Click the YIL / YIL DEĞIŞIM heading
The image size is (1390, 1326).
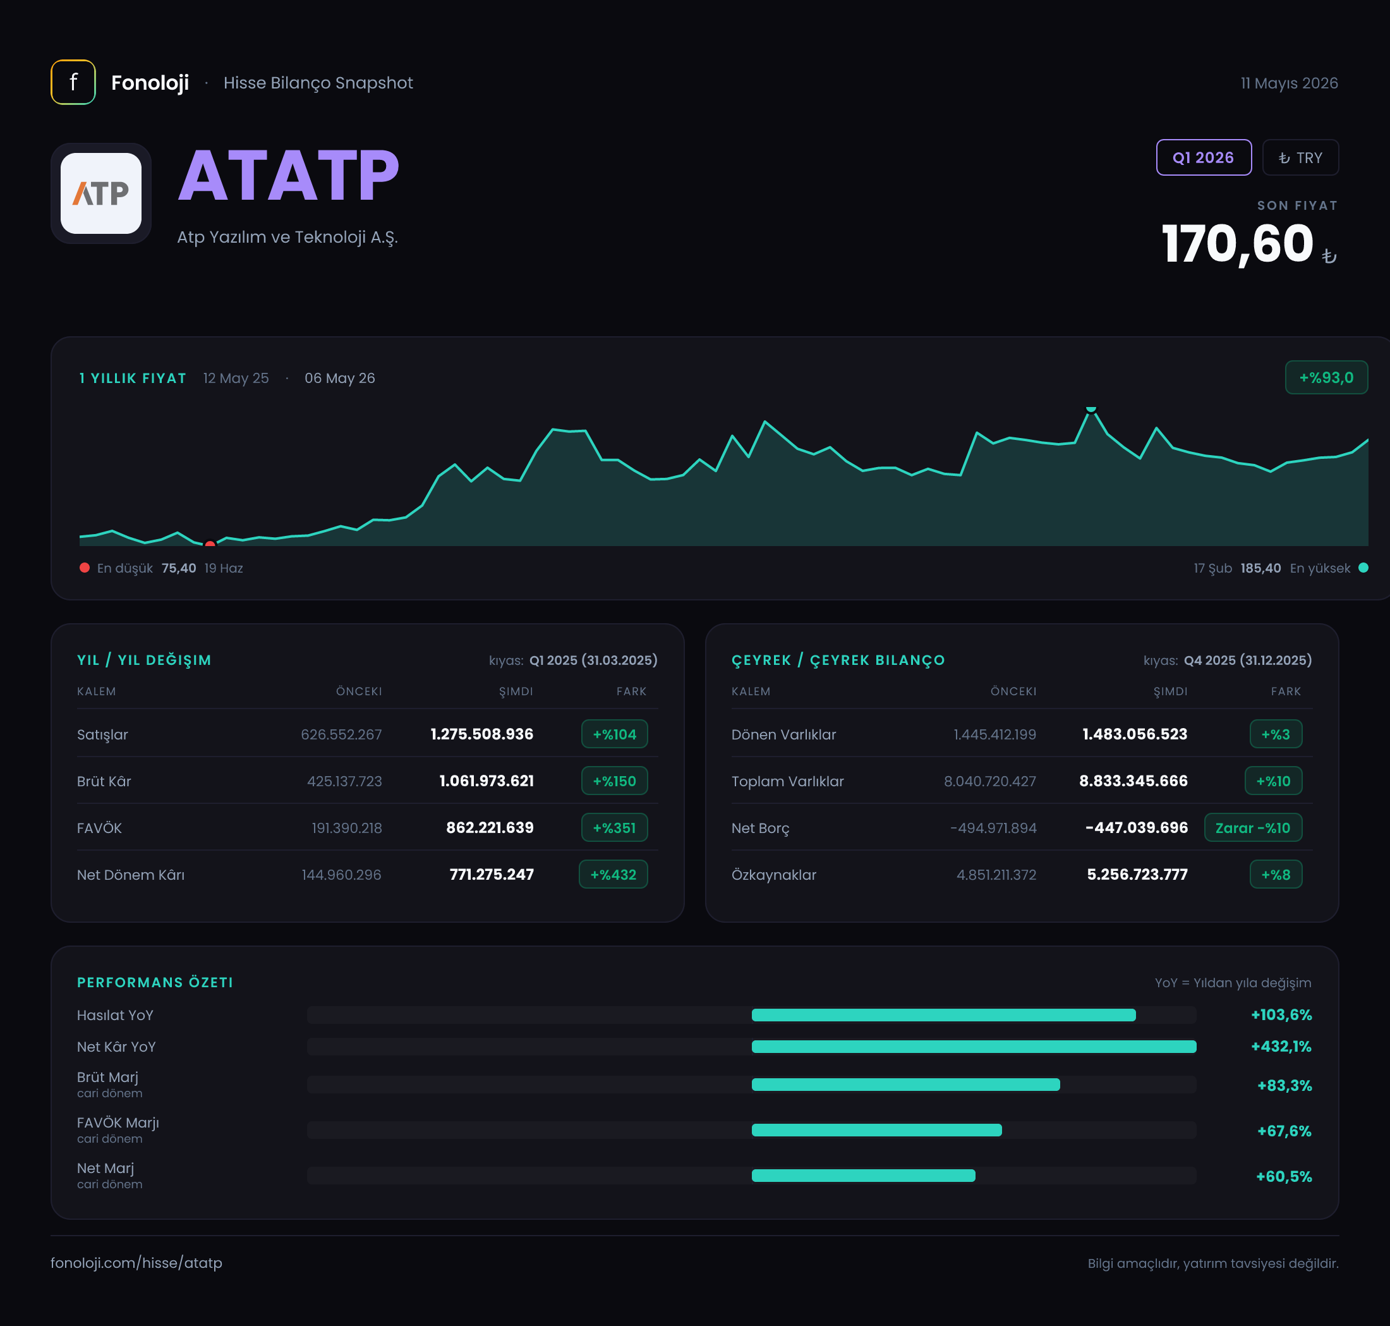coord(144,659)
